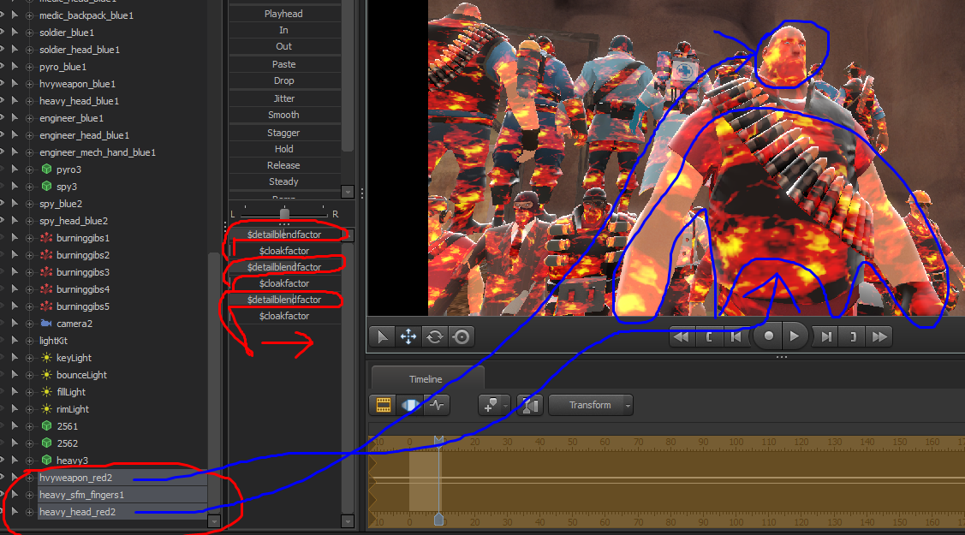
Task: Select medic_backpack_blue1 in the tree
Action: 86,15
